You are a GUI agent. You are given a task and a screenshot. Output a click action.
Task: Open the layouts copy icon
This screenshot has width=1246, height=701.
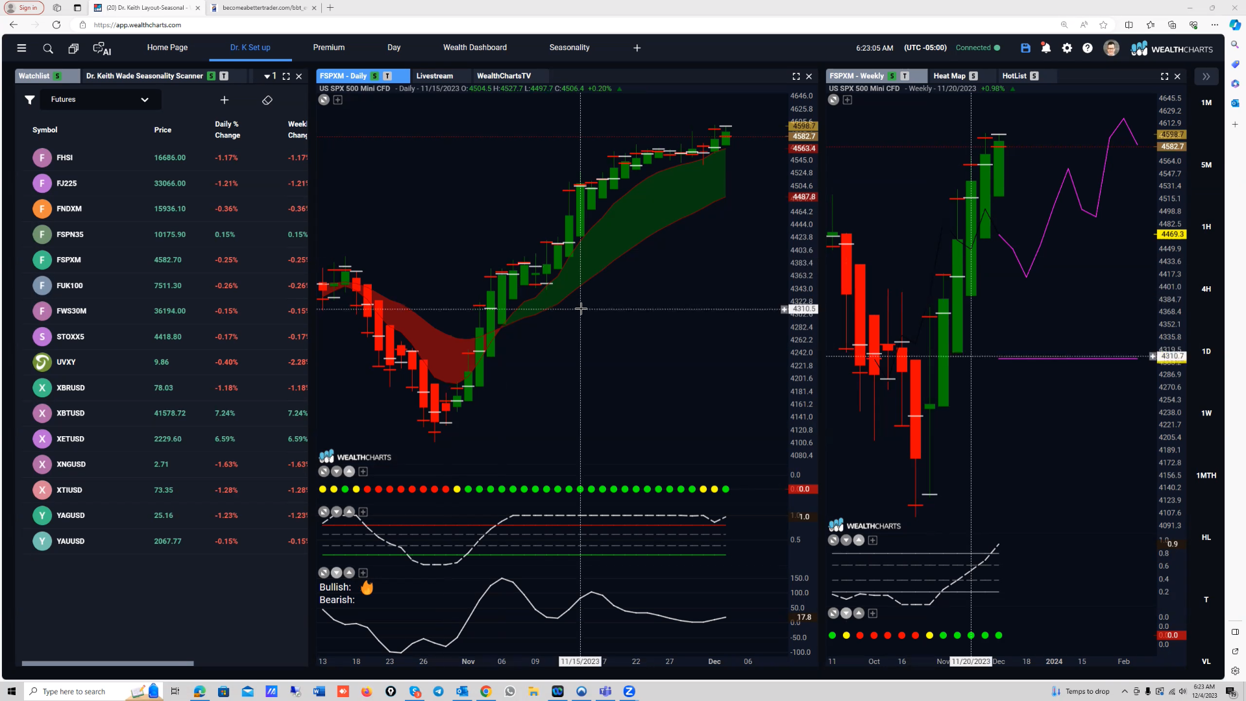(x=73, y=49)
